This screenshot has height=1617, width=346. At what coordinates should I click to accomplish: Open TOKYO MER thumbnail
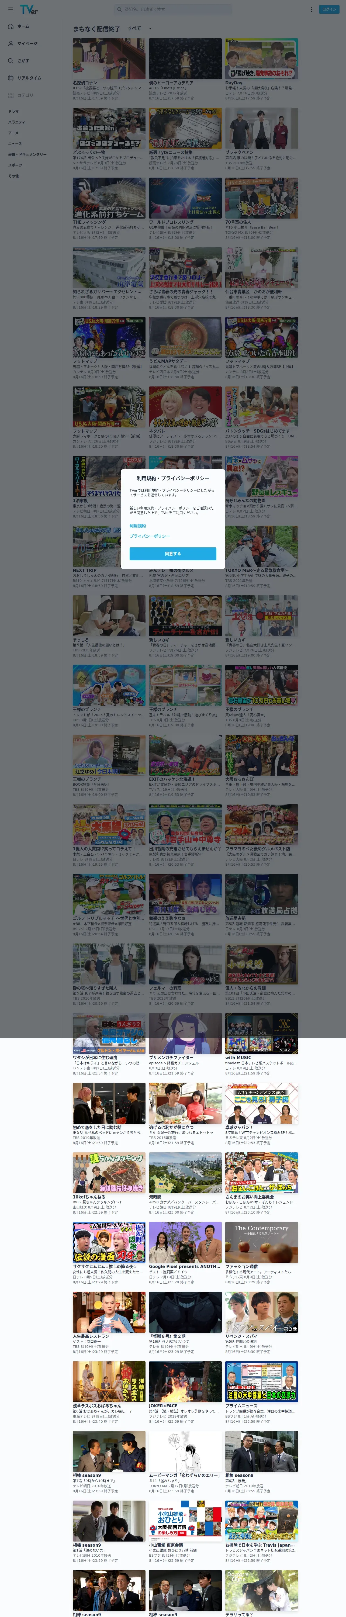262,546
